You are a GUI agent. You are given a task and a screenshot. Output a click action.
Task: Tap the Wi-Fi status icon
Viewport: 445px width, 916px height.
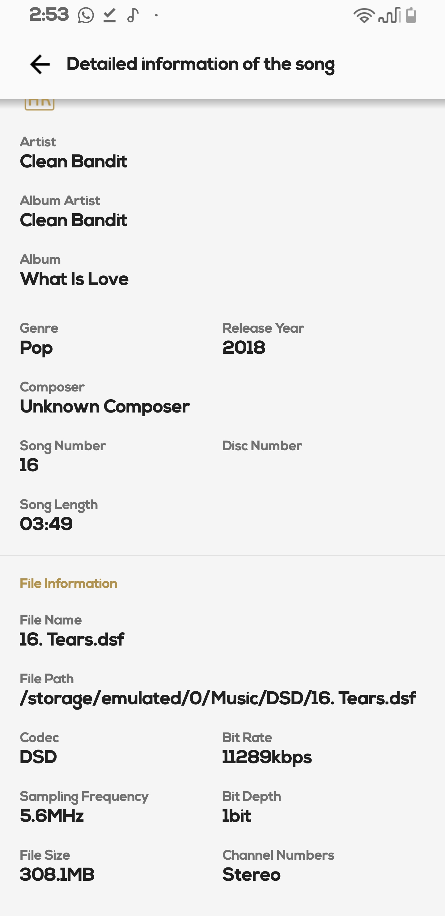(364, 16)
